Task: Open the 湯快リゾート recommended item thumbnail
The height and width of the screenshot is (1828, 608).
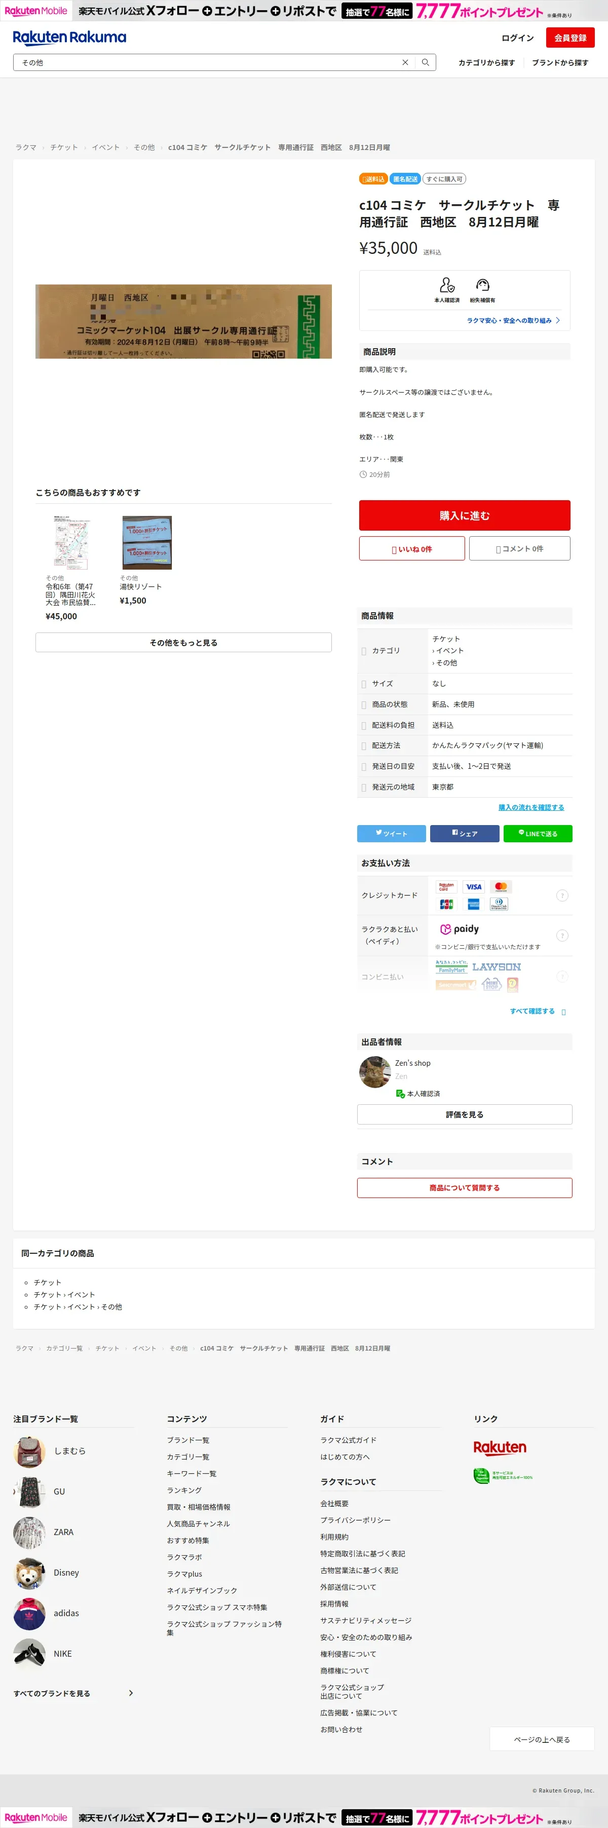Action: [x=147, y=542]
